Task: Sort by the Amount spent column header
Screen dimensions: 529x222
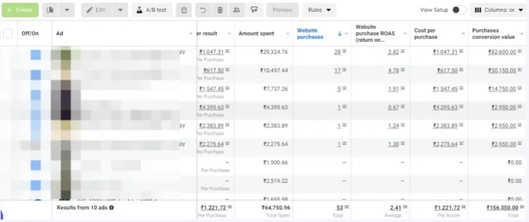Action: point(256,33)
